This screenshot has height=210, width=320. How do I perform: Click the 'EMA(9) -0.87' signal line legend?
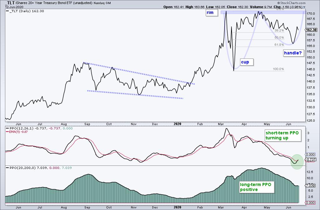(x=17, y=132)
